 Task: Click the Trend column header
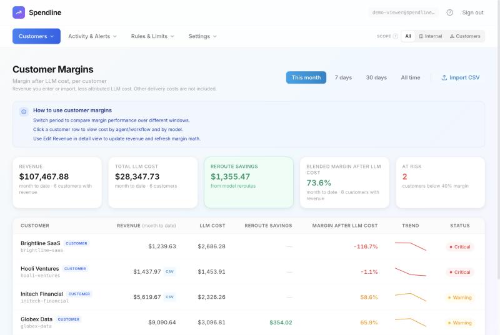tap(411, 226)
